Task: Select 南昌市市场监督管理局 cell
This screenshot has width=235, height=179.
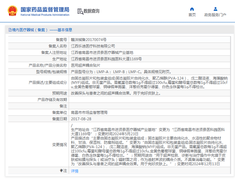Action: tap(89, 113)
